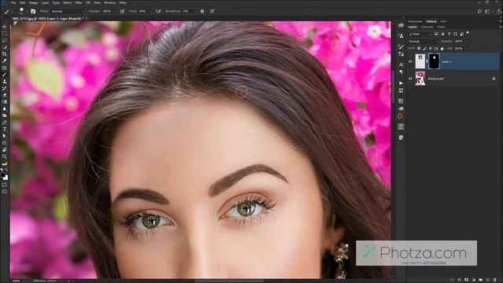Viewport: 503px width, 283px height.
Task: Select the Zoom magnifier tool
Action: pyautogui.click(x=5, y=156)
